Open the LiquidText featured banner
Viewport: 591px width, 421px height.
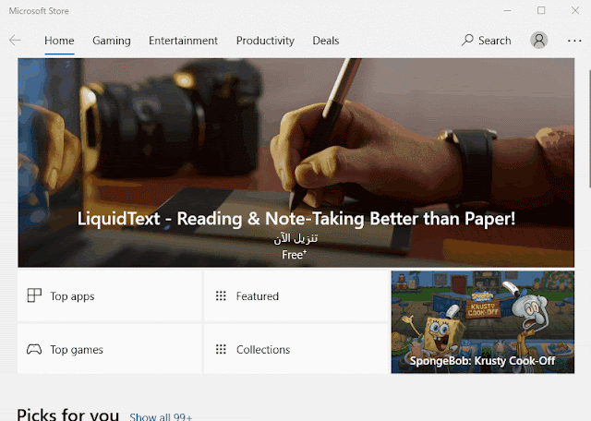point(295,162)
